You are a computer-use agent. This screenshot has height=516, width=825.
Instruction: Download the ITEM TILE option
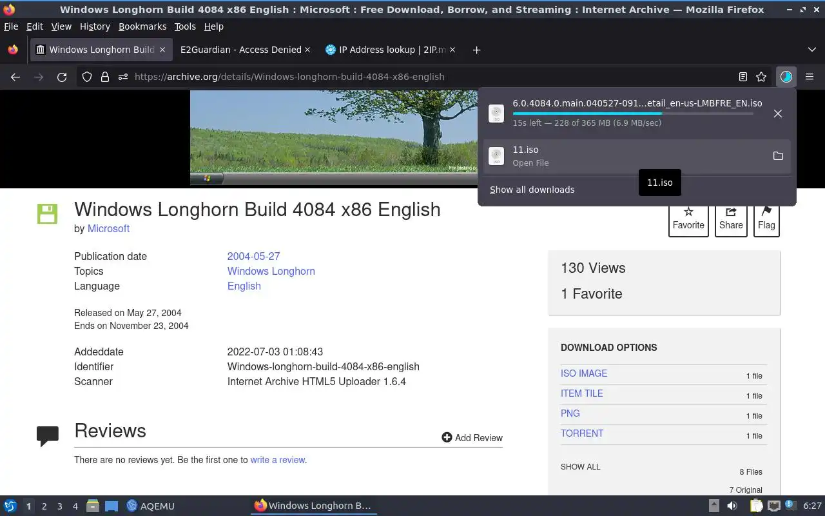click(x=582, y=393)
